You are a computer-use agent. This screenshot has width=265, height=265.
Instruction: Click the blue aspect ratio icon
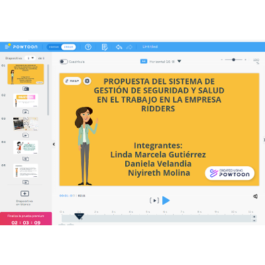(144, 61)
